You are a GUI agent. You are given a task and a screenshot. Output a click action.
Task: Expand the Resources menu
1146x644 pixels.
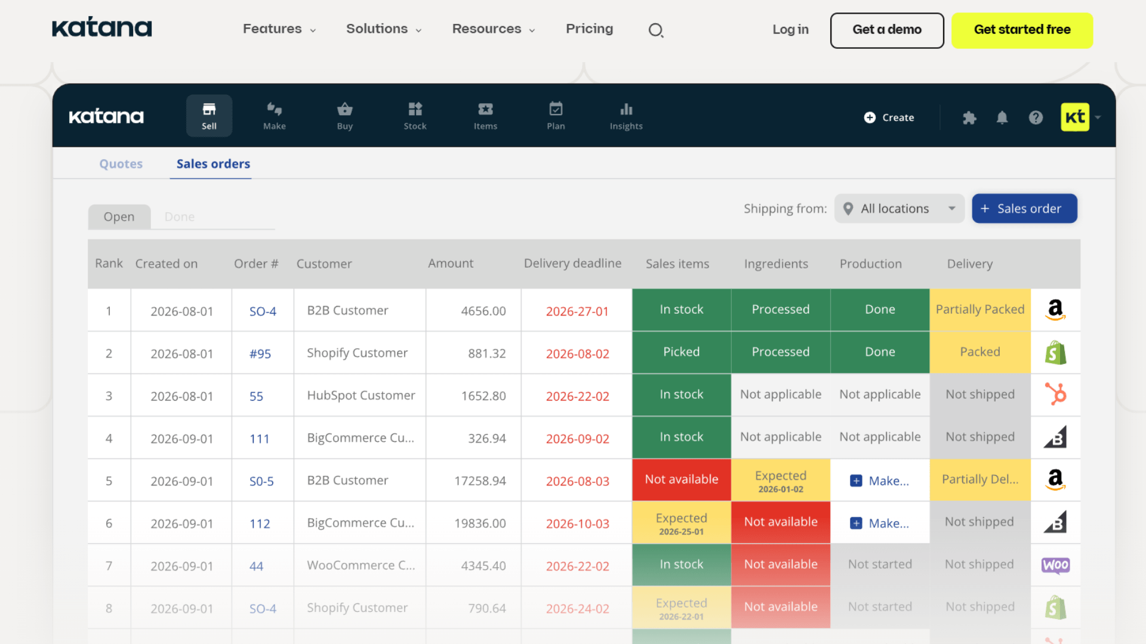pos(494,29)
